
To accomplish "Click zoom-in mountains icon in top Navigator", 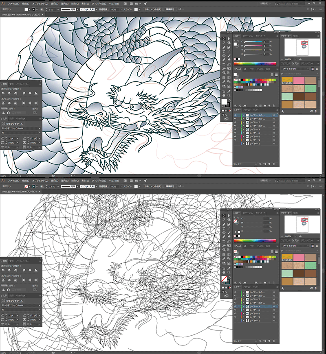I will 300,59.
